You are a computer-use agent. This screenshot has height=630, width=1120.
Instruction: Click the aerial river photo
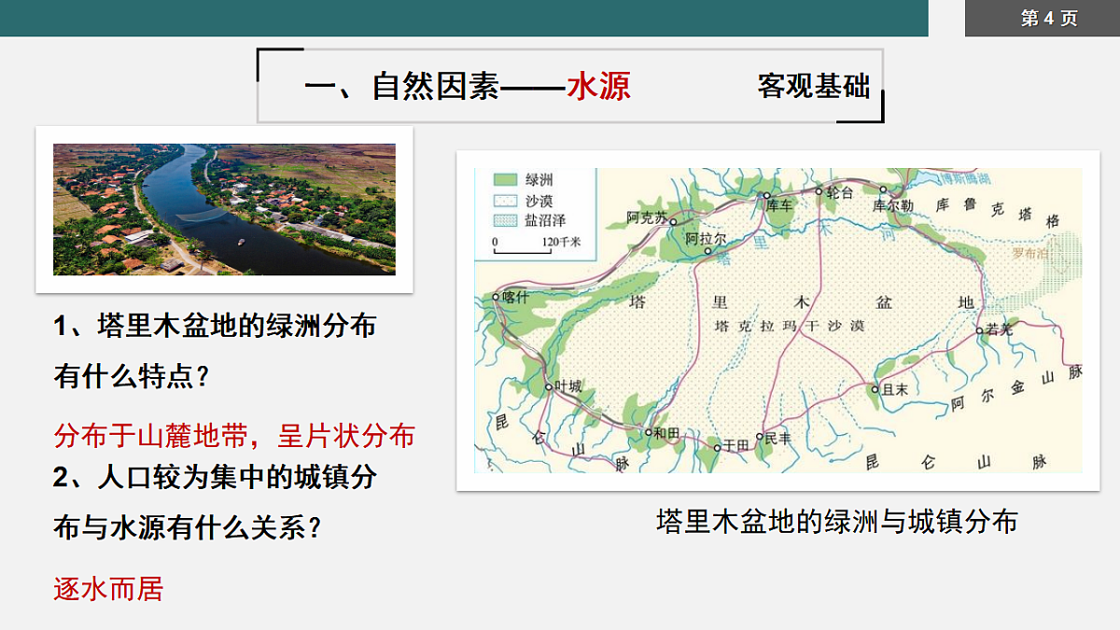[x=224, y=209]
